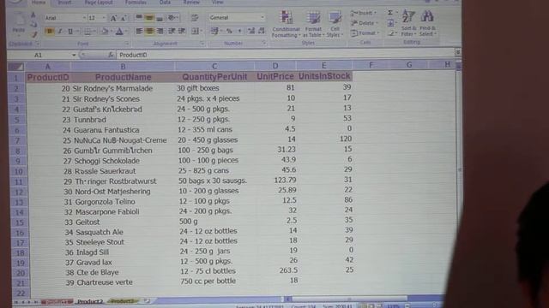Expand the Font group dialog launcher
The width and height of the screenshot is (549, 308).
pyautogui.click(x=127, y=44)
